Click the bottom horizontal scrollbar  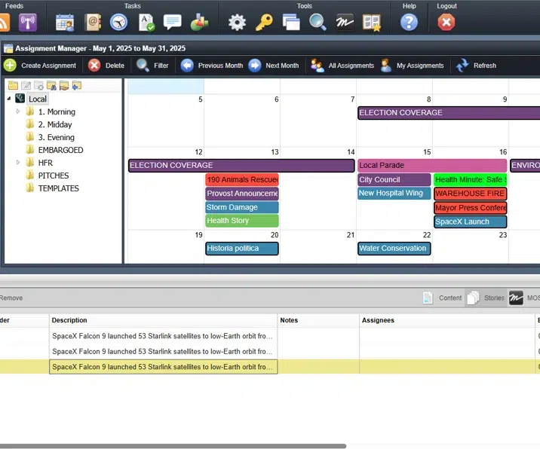click(173, 446)
